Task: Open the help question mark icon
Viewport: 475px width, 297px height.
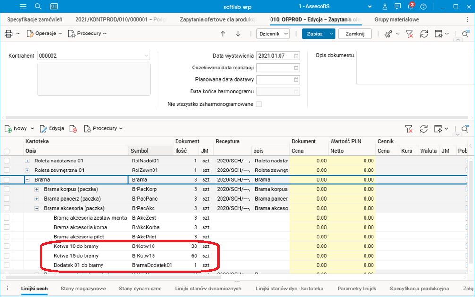Action: click(x=424, y=6)
